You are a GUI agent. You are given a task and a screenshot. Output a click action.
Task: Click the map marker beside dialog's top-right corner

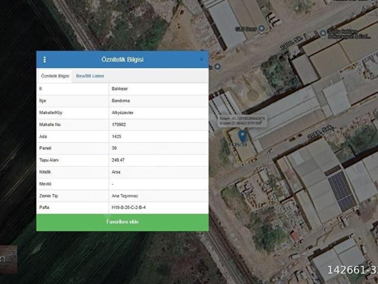[218, 67]
